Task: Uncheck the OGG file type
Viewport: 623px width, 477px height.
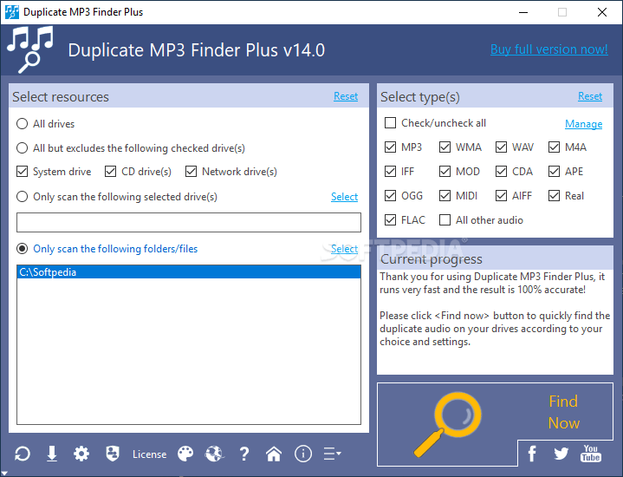Action: (390, 196)
